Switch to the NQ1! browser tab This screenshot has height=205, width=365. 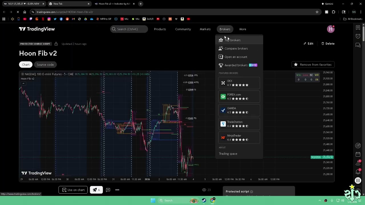pyautogui.click(x=23, y=4)
